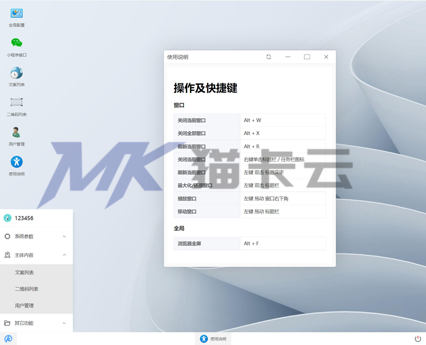The height and width of the screenshot is (345, 426).
Task: Expand 其它功能 chevron
Action: pos(65,323)
